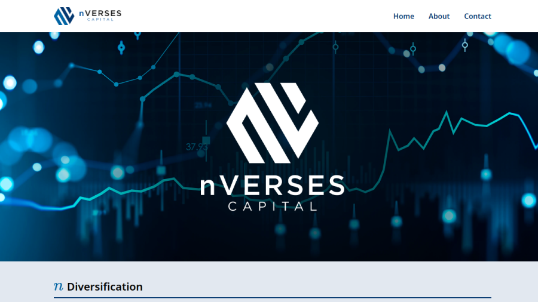Open the Contact page link

coord(478,16)
